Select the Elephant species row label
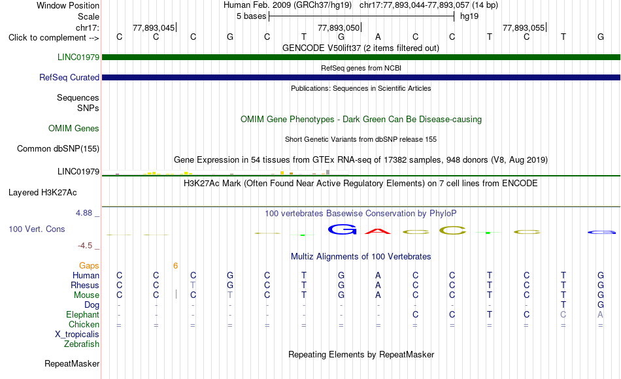Viewport: 621px width, 379px height. (82, 314)
